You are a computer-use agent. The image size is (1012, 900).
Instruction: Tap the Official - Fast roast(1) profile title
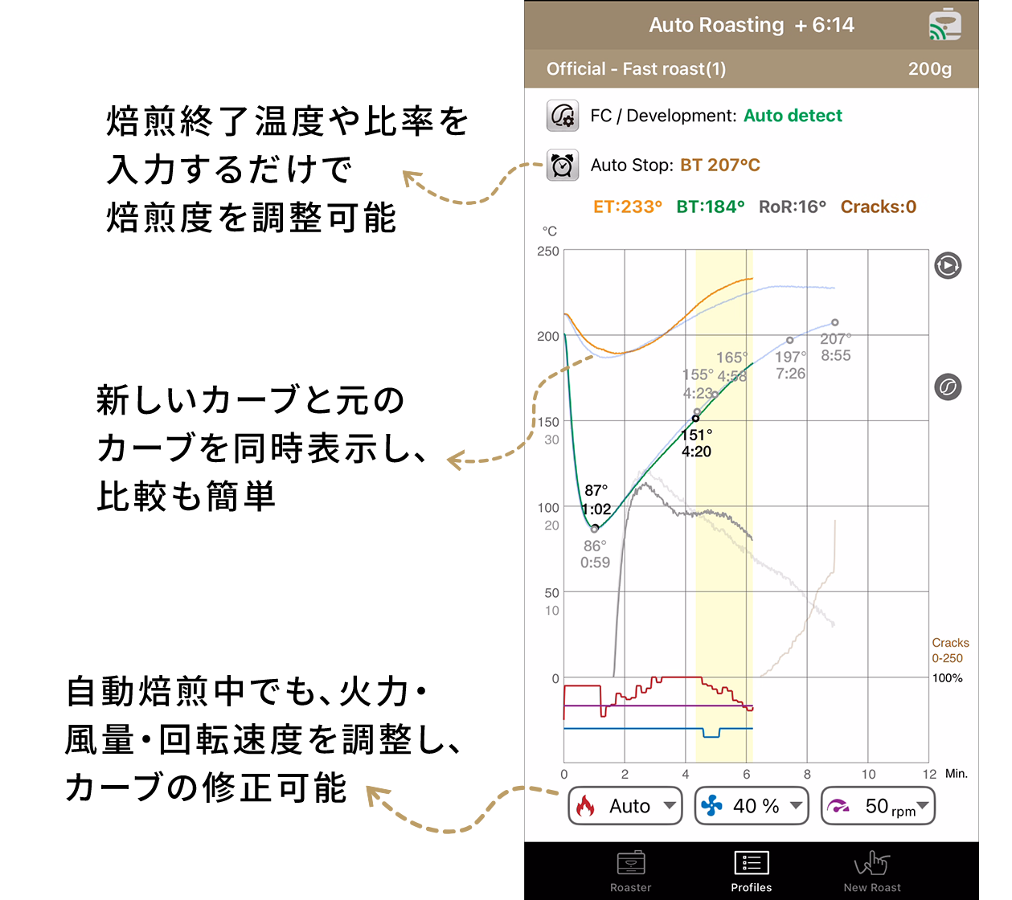click(636, 69)
